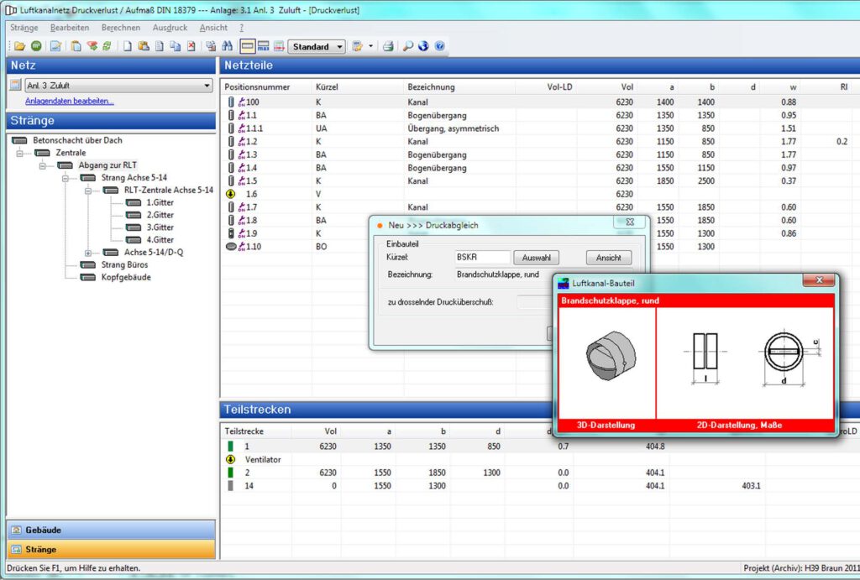Select the Strang Büros tree item

[124, 264]
